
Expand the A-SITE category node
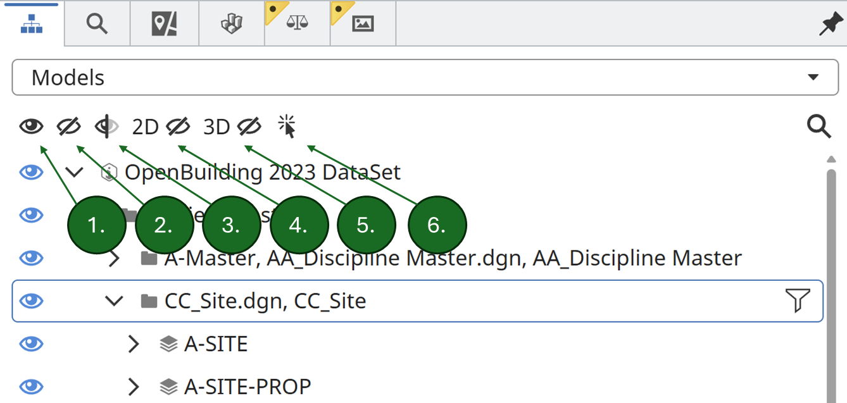pyautogui.click(x=134, y=344)
